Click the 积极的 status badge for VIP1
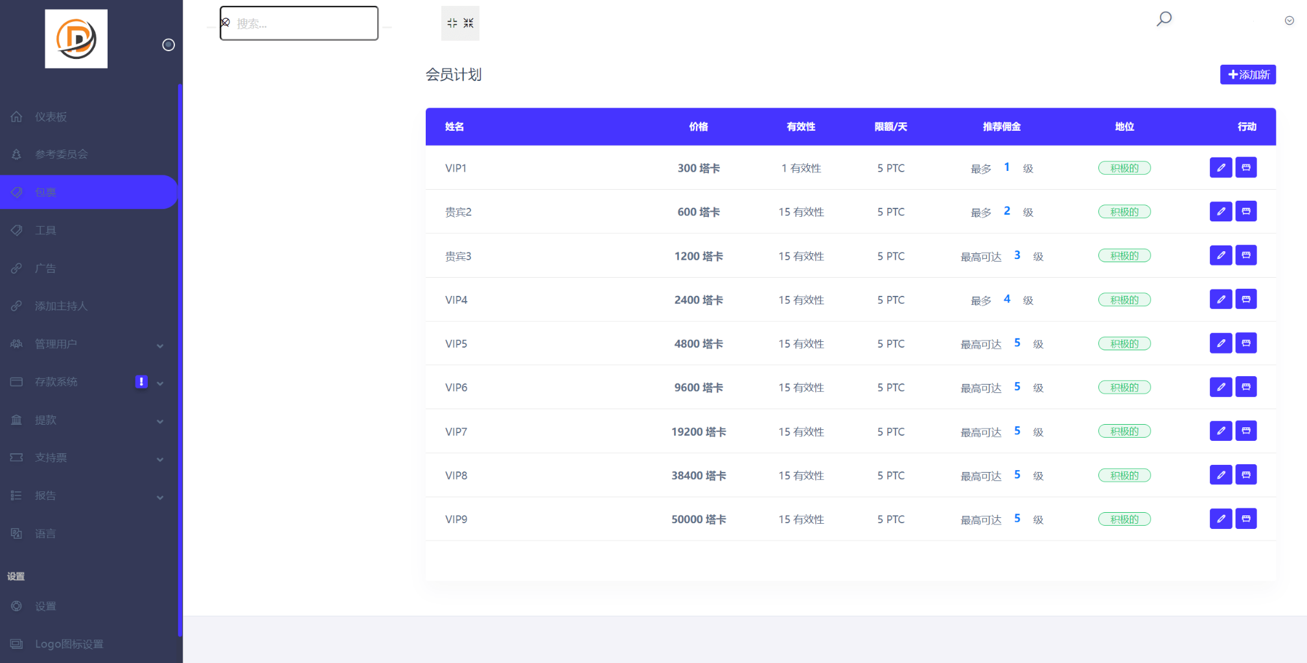 click(1124, 168)
